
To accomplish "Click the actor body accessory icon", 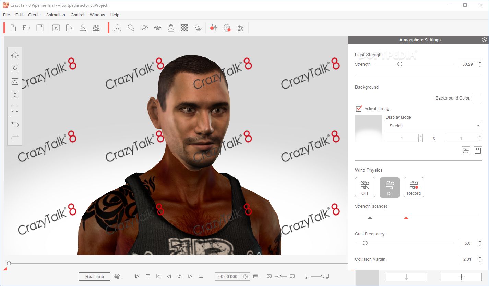I will (171, 28).
